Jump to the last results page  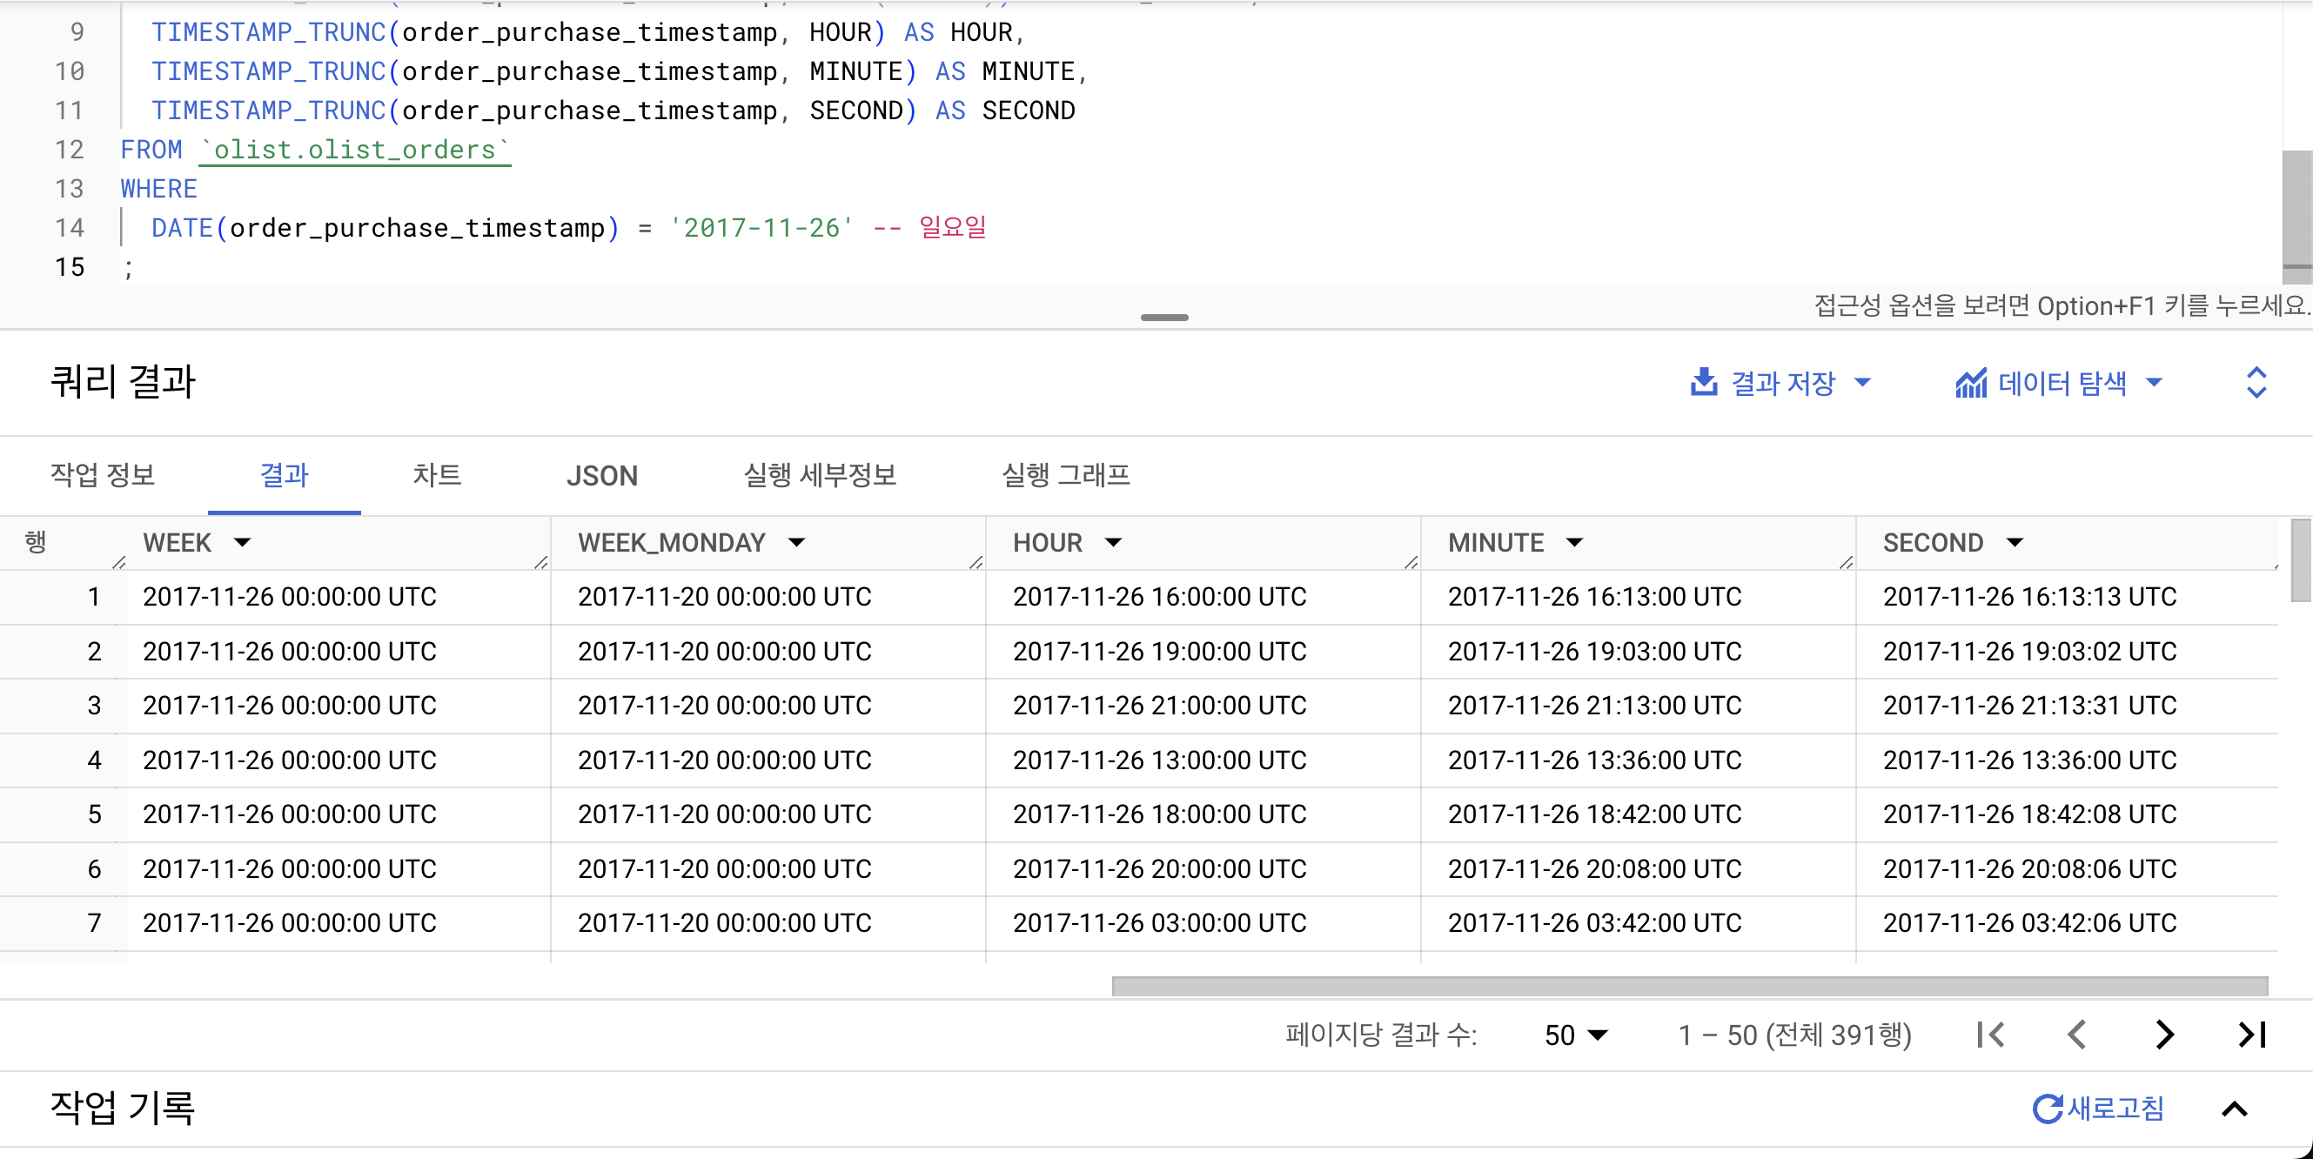2251,1035
